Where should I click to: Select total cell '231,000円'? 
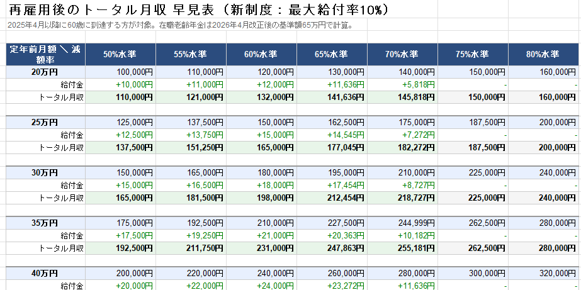(261, 248)
